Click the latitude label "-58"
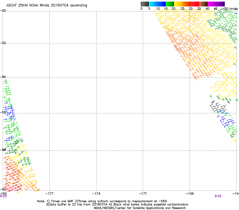This screenshot has height=210, width=239. point(3,150)
